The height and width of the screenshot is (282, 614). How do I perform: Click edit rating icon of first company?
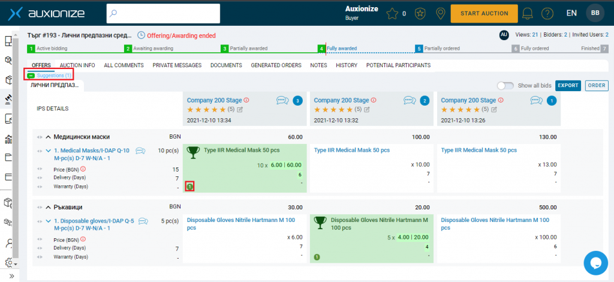tap(240, 110)
